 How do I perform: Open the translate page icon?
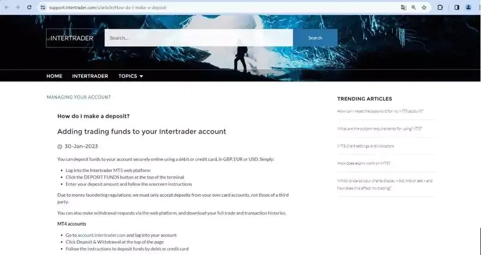tap(403, 7)
